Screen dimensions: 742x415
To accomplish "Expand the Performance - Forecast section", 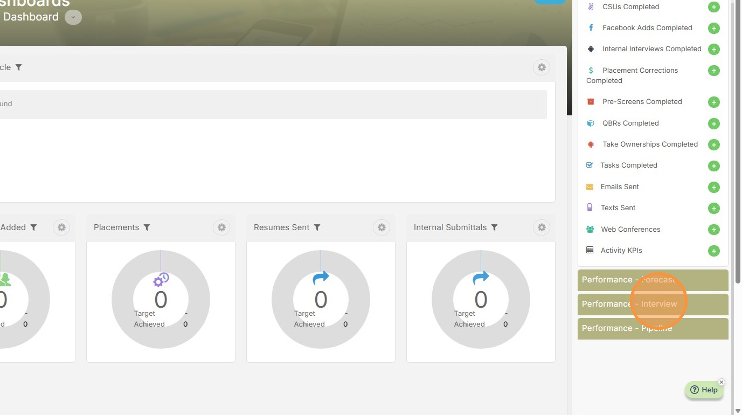I will [x=653, y=280].
